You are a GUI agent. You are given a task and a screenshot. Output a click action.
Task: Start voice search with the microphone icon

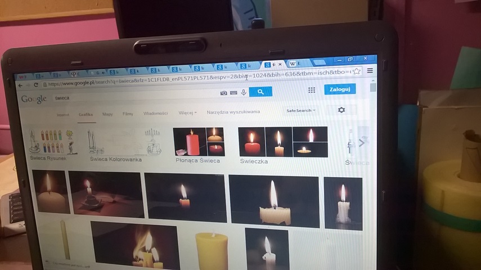click(244, 92)
